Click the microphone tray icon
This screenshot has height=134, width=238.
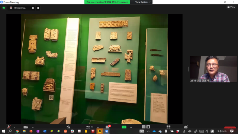point(166,131)
